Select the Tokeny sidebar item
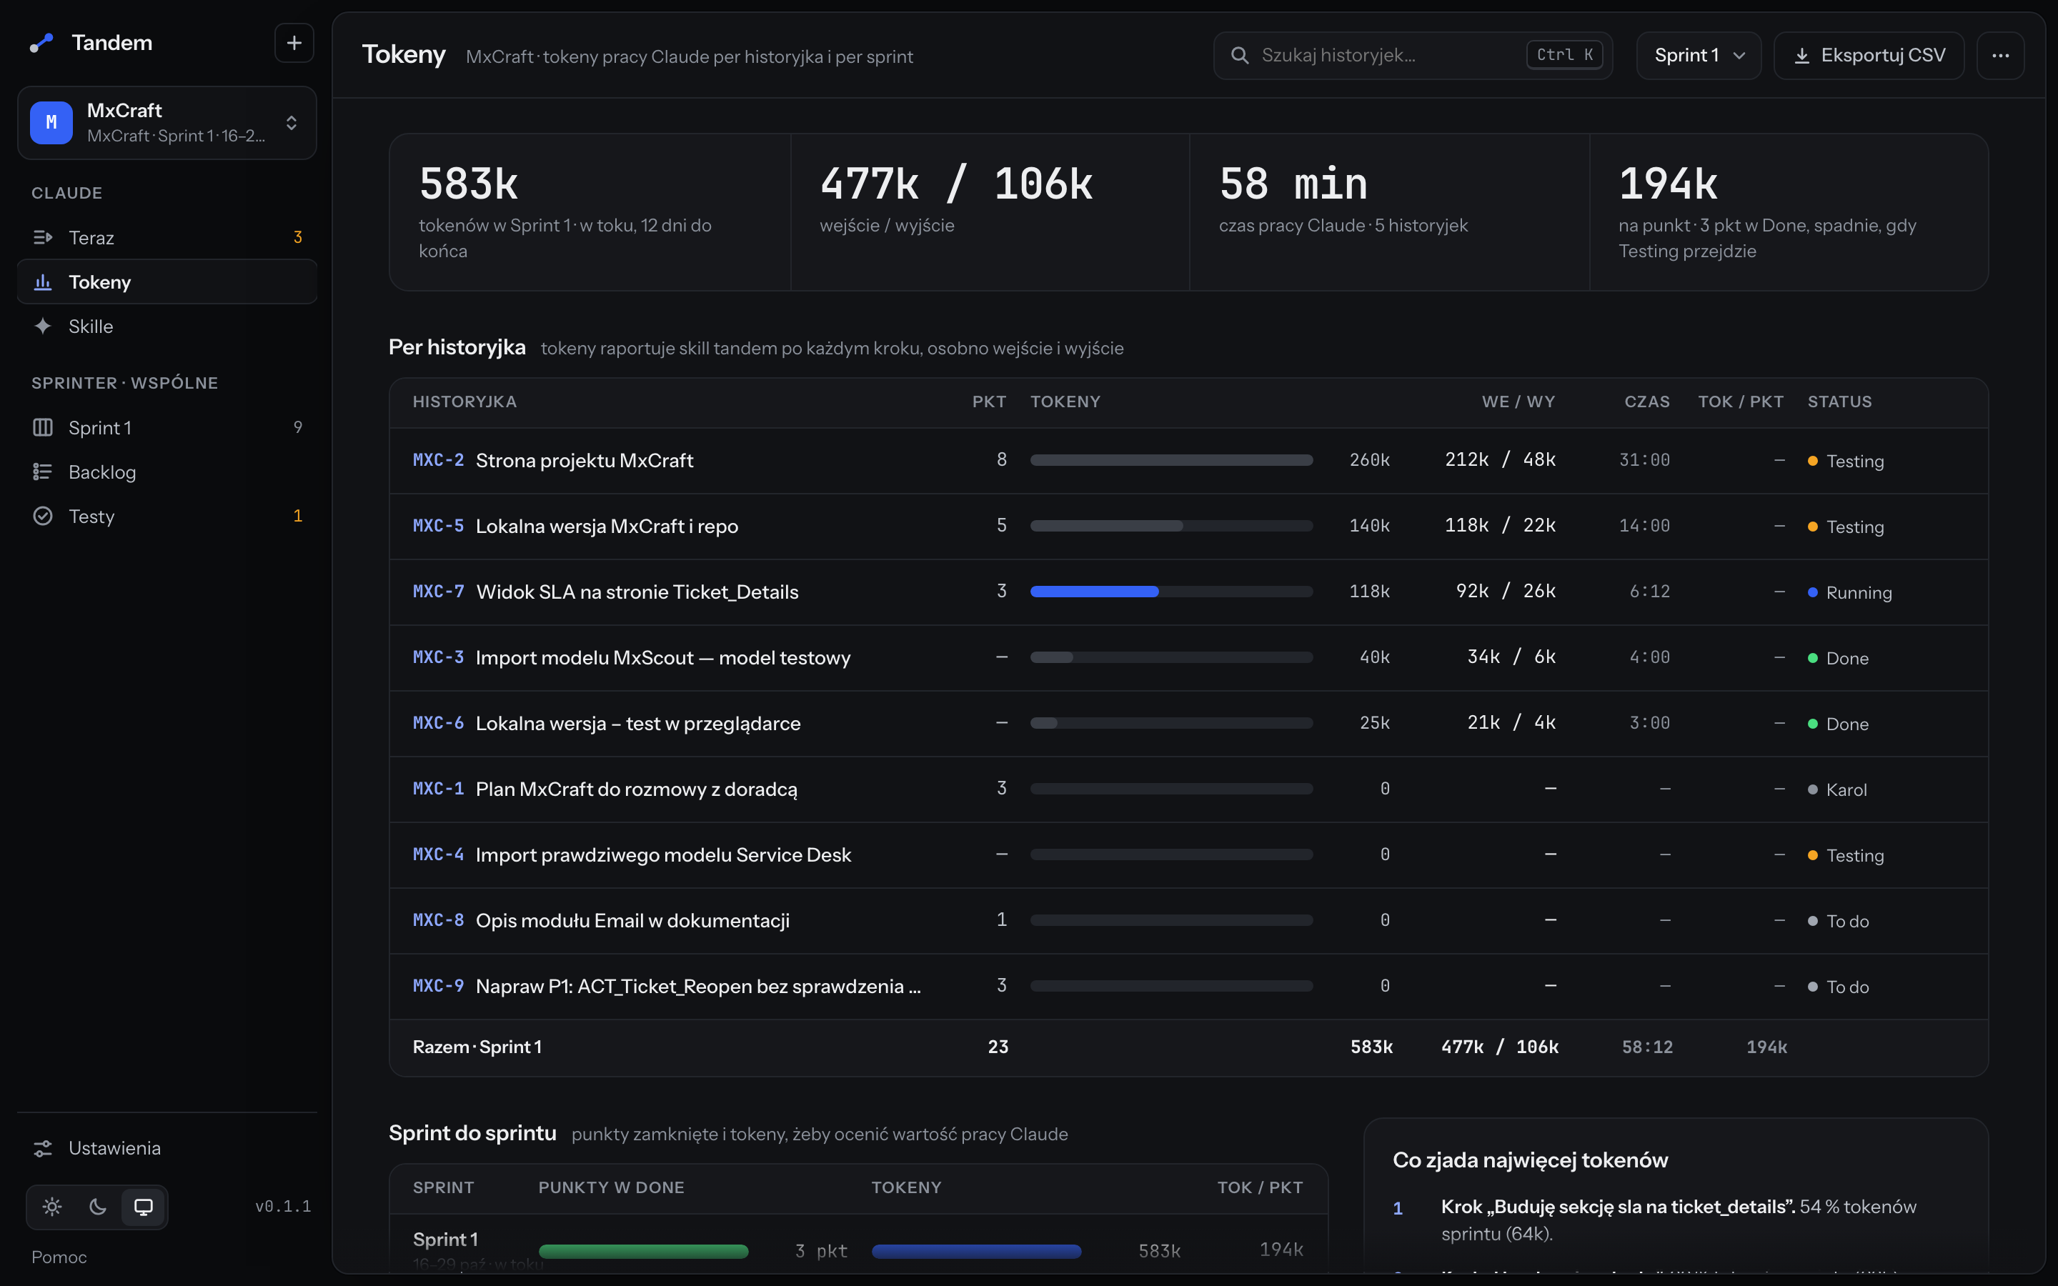Viewport: 2058px width, 1286px height. coord(166,281)
